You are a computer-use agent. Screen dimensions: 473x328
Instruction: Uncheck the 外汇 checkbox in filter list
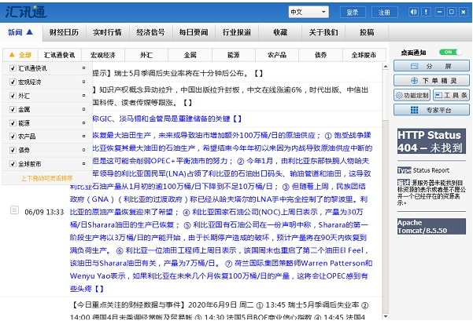click(13, 96)
